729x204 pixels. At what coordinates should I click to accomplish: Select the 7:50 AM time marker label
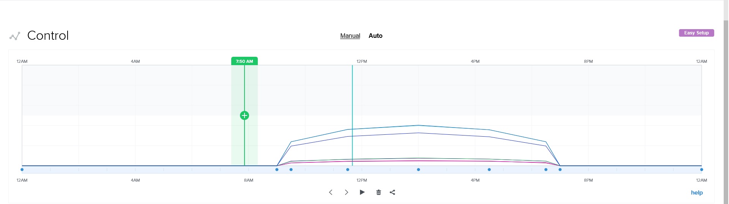245,61
